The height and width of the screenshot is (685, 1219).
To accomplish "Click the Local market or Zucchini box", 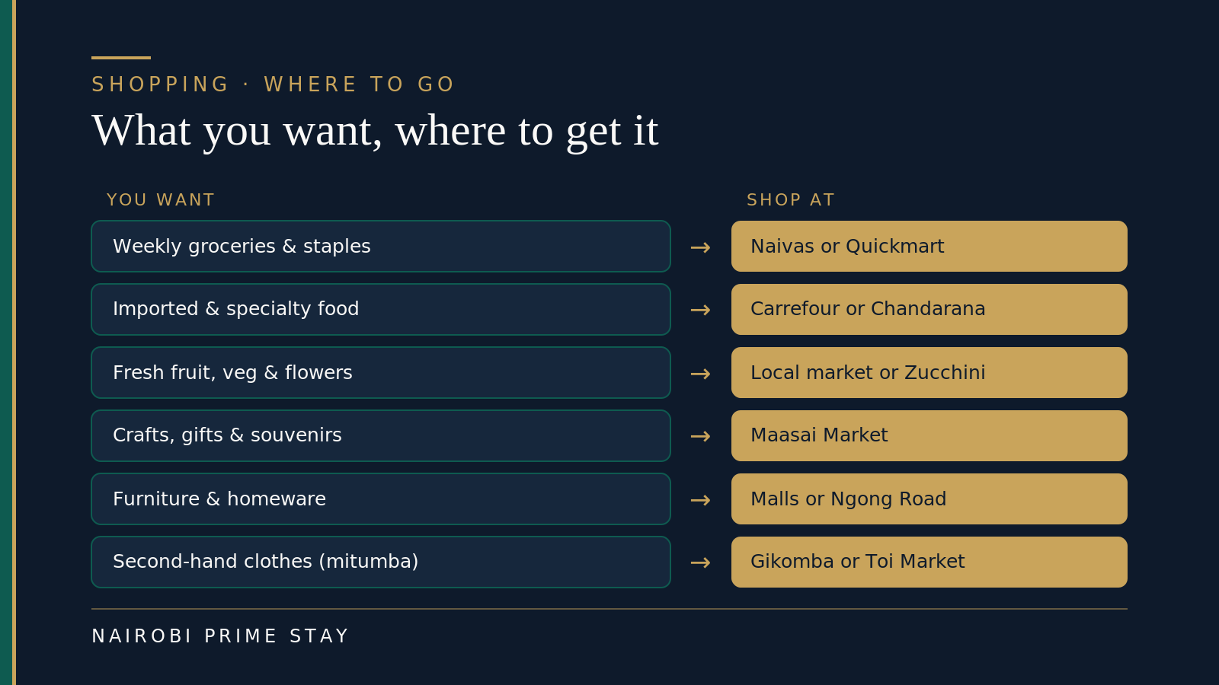I will tap(929, 372).
